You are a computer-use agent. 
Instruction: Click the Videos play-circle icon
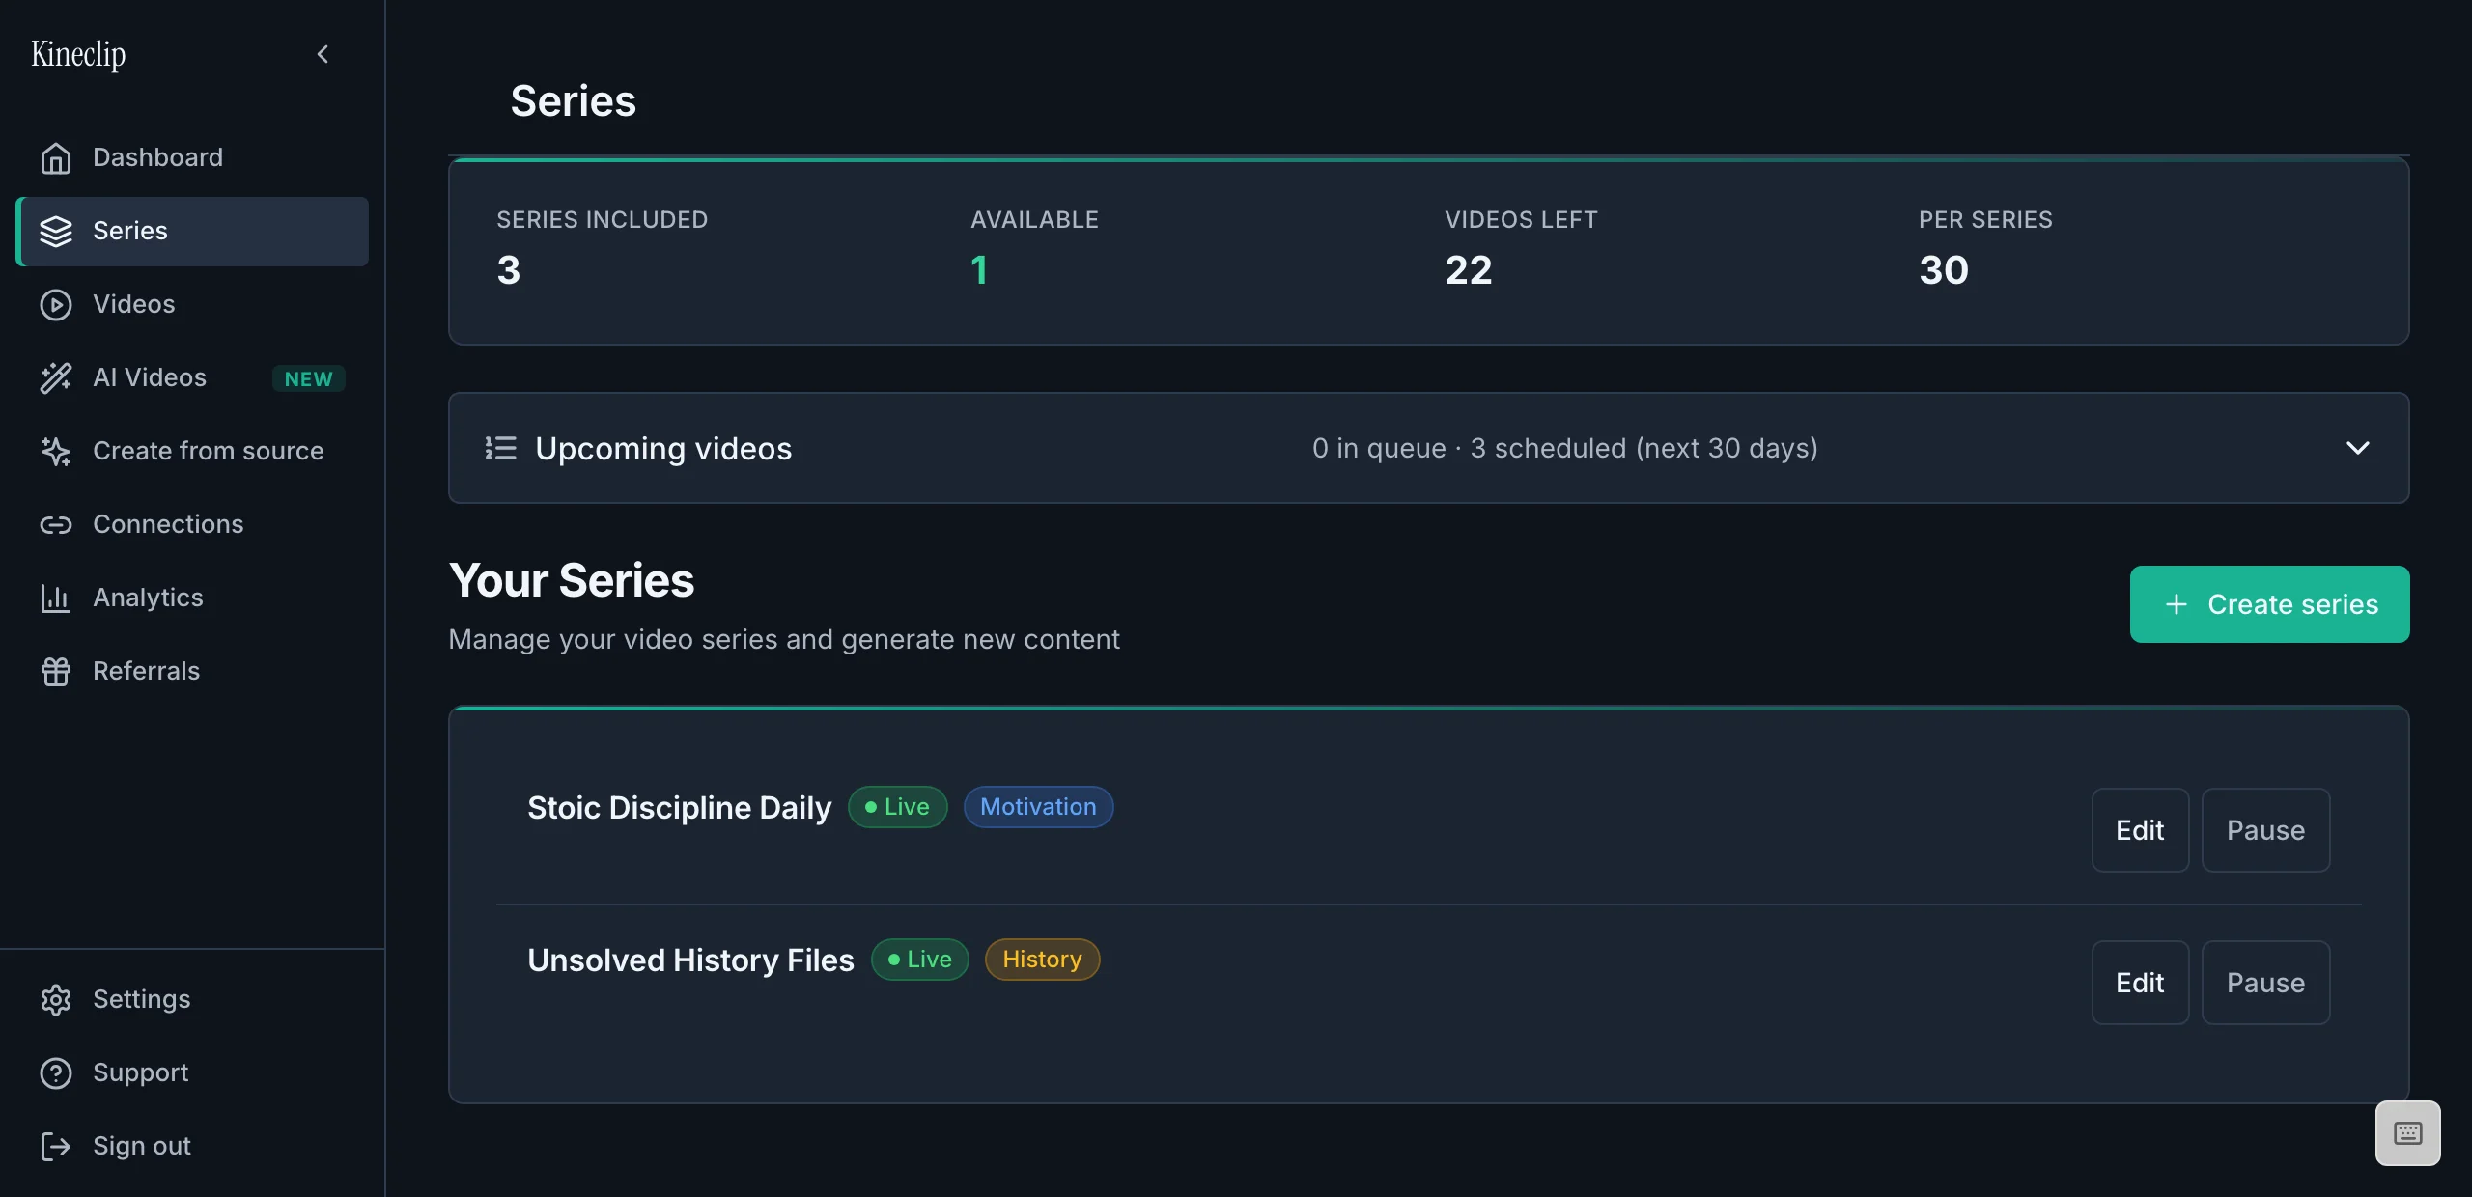pyautogui.click(x=55, y=304)
